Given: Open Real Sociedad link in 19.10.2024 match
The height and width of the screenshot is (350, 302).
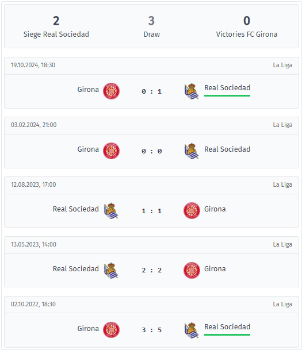Looking at the screenshot, I should coord(227,88).
